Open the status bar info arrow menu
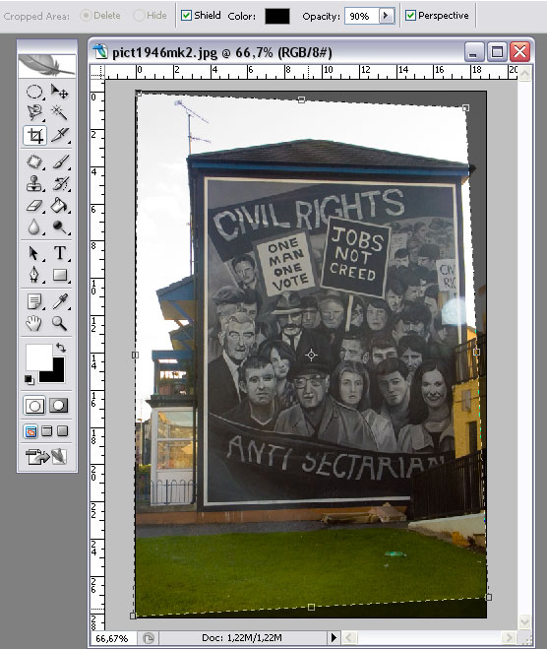The width and height of the screenshot is (547, 649). (x=334, y=638)
